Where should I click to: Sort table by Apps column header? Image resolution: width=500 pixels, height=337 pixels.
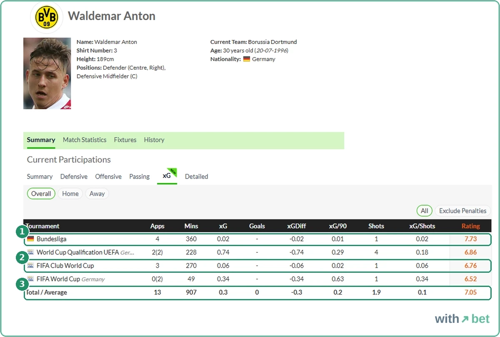click(x=157, y=226)
